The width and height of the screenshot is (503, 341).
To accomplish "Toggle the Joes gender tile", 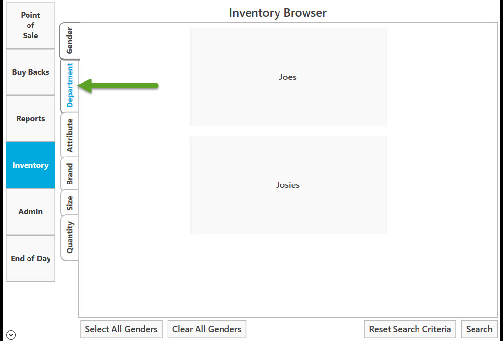I will 288,77.
